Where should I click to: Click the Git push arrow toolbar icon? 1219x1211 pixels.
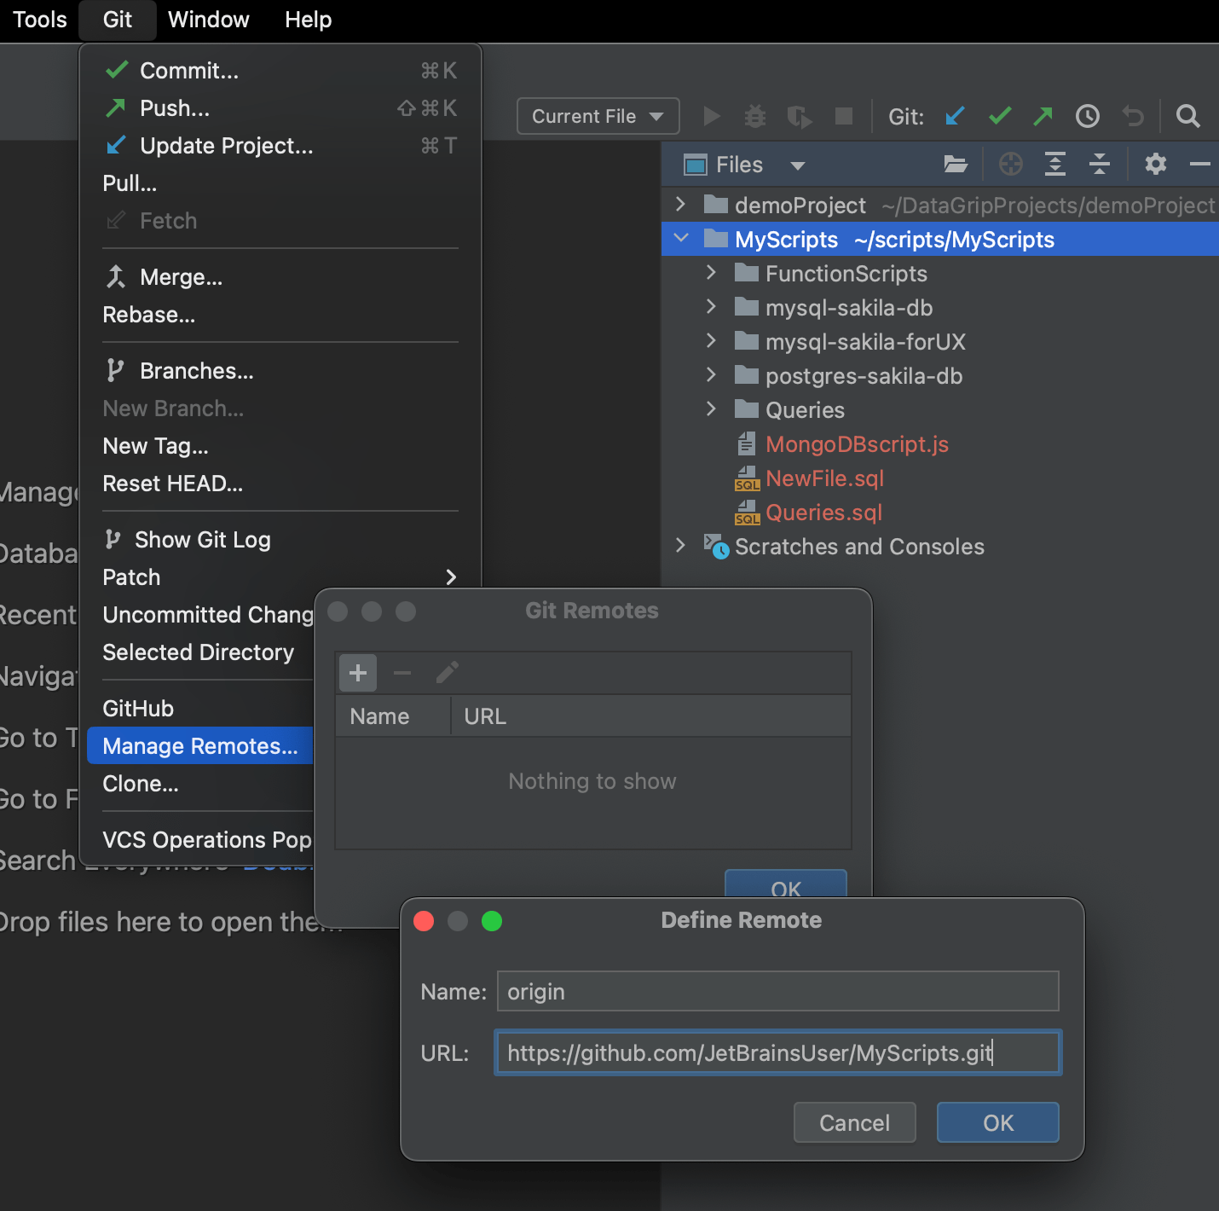pos(1043,116)
